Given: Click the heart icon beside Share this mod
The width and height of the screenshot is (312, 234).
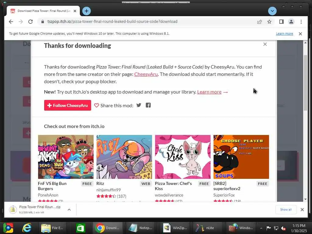Looking at the screenshot, I should click(x=96, y=105).
